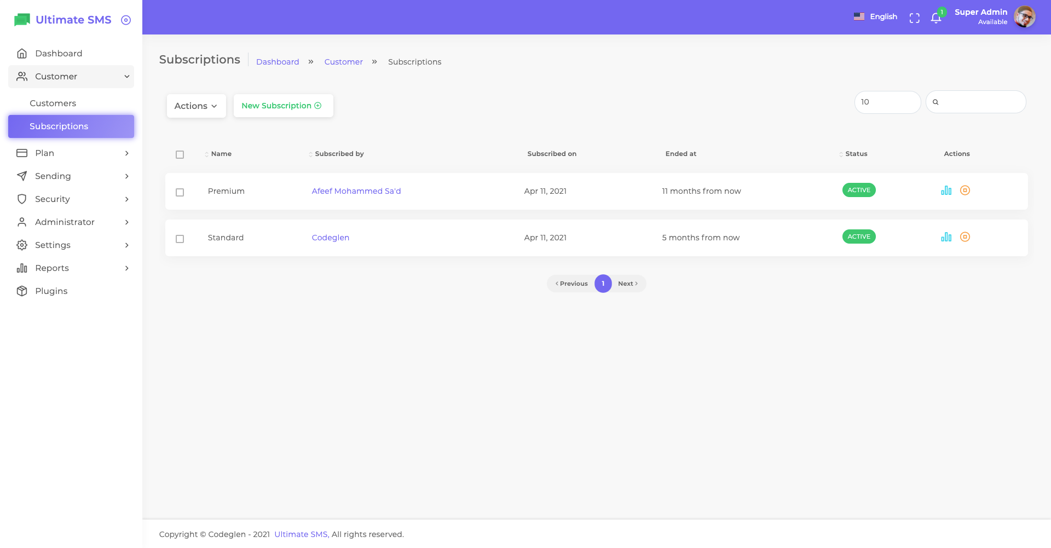Expand the Administrator menu chevron
Viewport: 1051px width, 548px height.
coord(127,222)
